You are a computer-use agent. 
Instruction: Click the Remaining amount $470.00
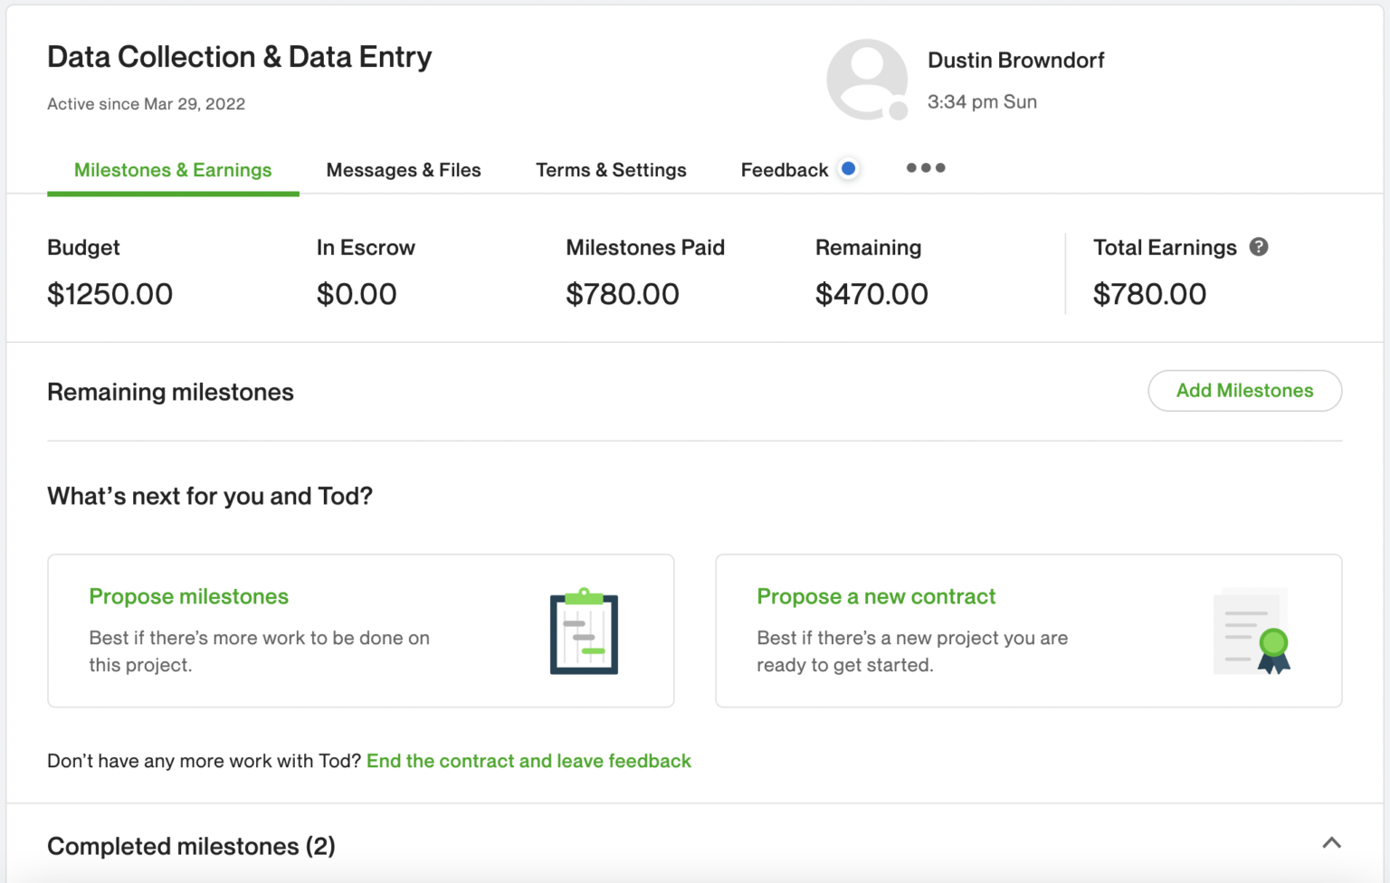[x=871, y=294]
